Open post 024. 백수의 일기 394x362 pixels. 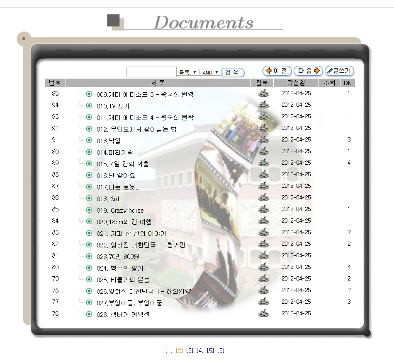pyautogui.click(x=120, y=268)
